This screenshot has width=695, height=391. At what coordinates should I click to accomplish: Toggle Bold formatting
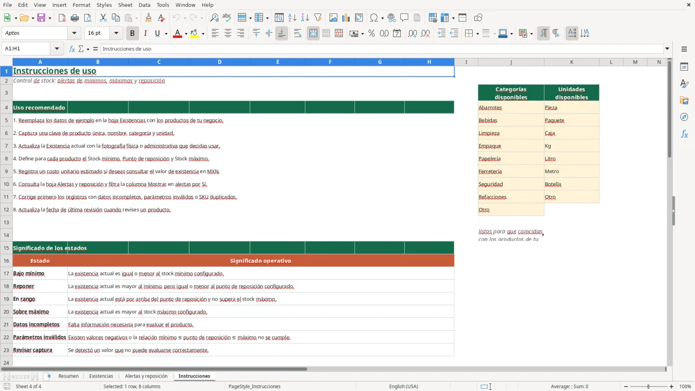133,34
